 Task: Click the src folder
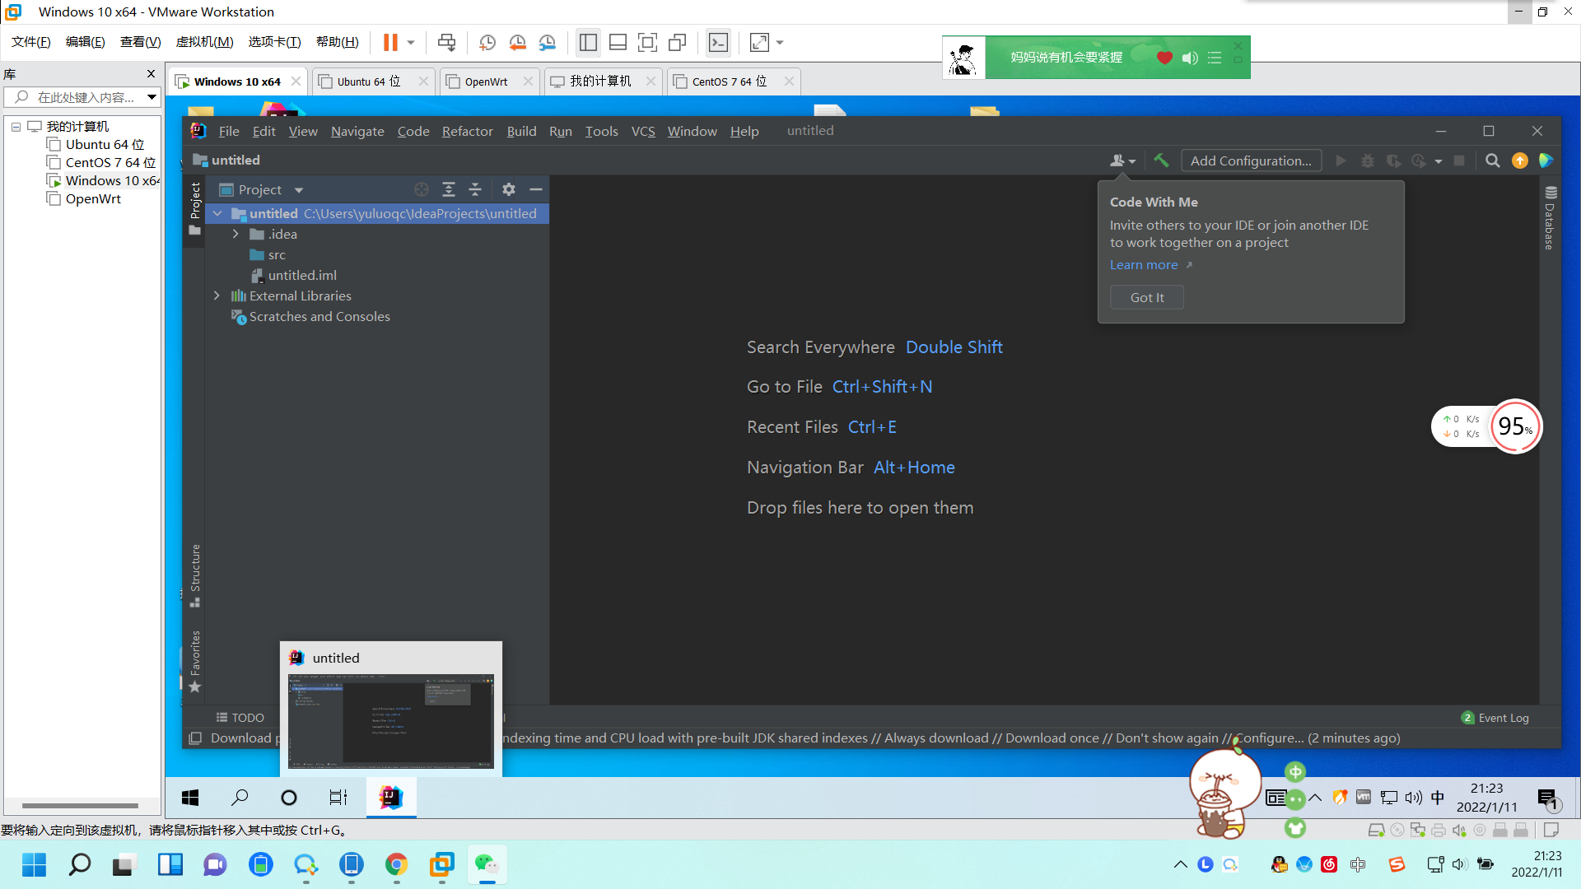[x=277, y=254]
